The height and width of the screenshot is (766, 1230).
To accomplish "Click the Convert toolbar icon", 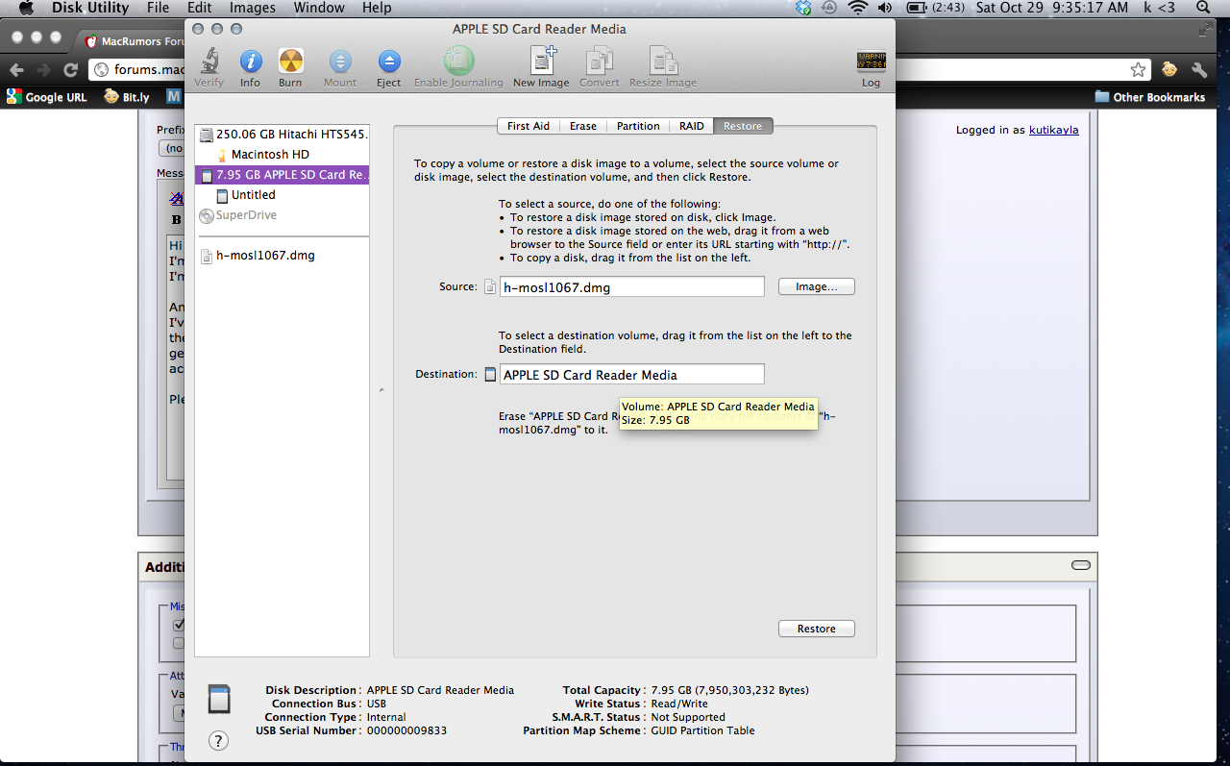I will [600, 62].
